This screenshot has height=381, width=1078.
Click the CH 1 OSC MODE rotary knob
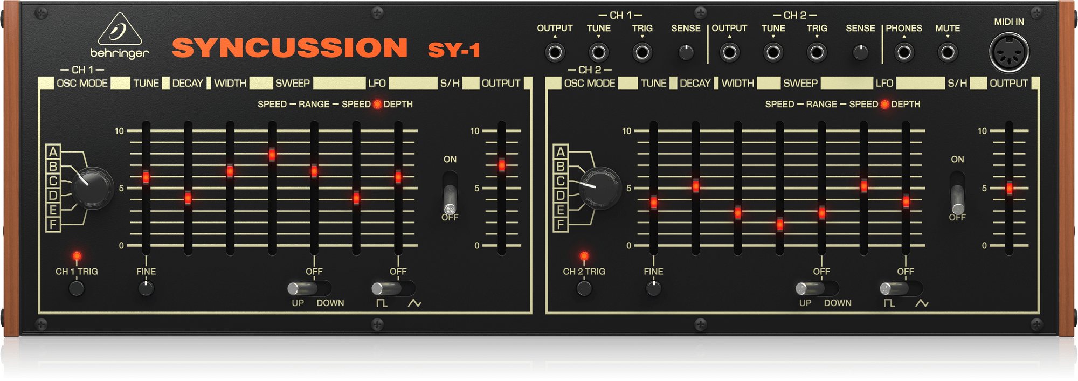92,188
